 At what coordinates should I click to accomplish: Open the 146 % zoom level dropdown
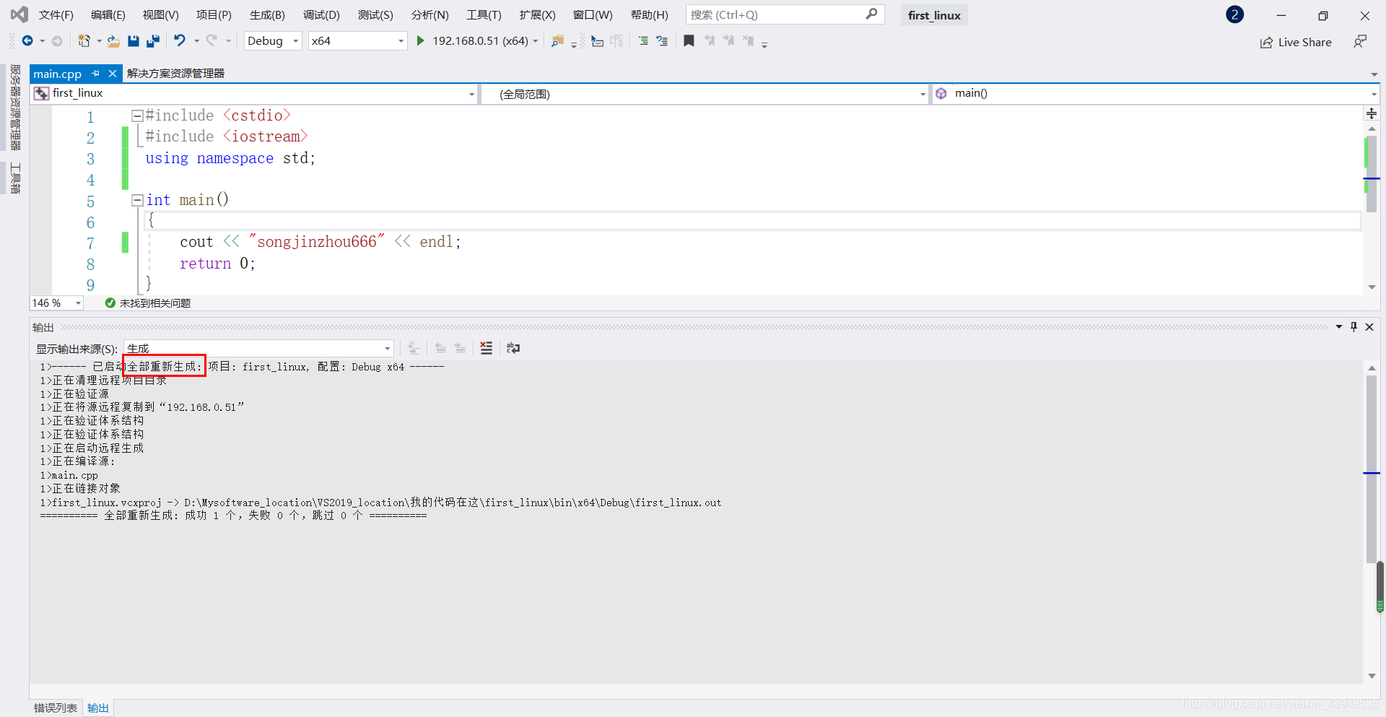click(x=56, y=303)
